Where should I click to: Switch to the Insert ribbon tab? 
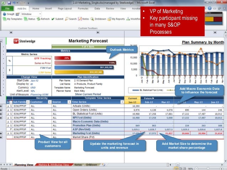(48, 9)
